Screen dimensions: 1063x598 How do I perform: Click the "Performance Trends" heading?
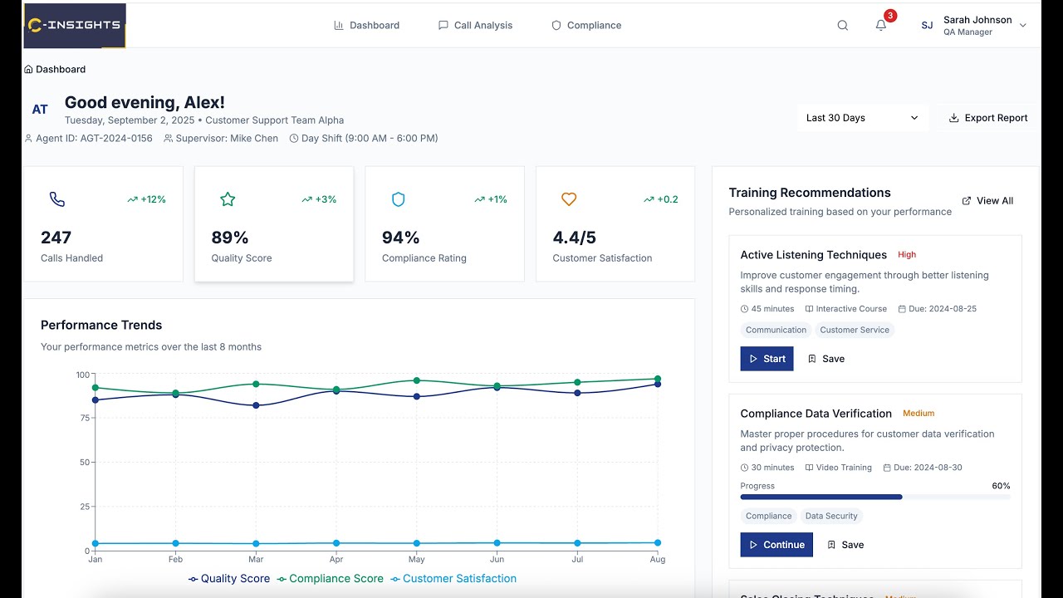101,326
